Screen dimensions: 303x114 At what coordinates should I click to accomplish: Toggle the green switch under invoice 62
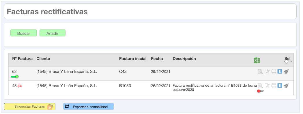[15, 77]
